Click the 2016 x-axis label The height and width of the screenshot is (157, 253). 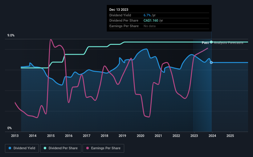[x=69, y=136]
